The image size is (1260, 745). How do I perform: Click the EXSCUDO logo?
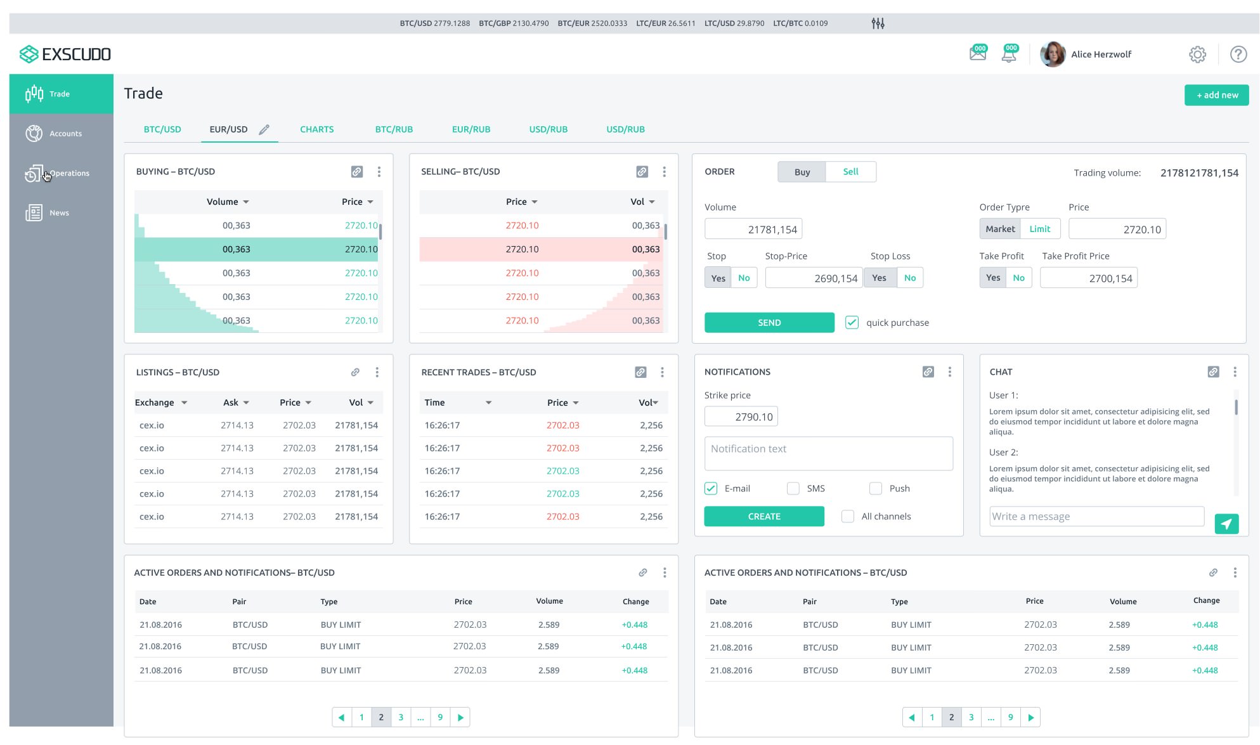tap(65, 54)
